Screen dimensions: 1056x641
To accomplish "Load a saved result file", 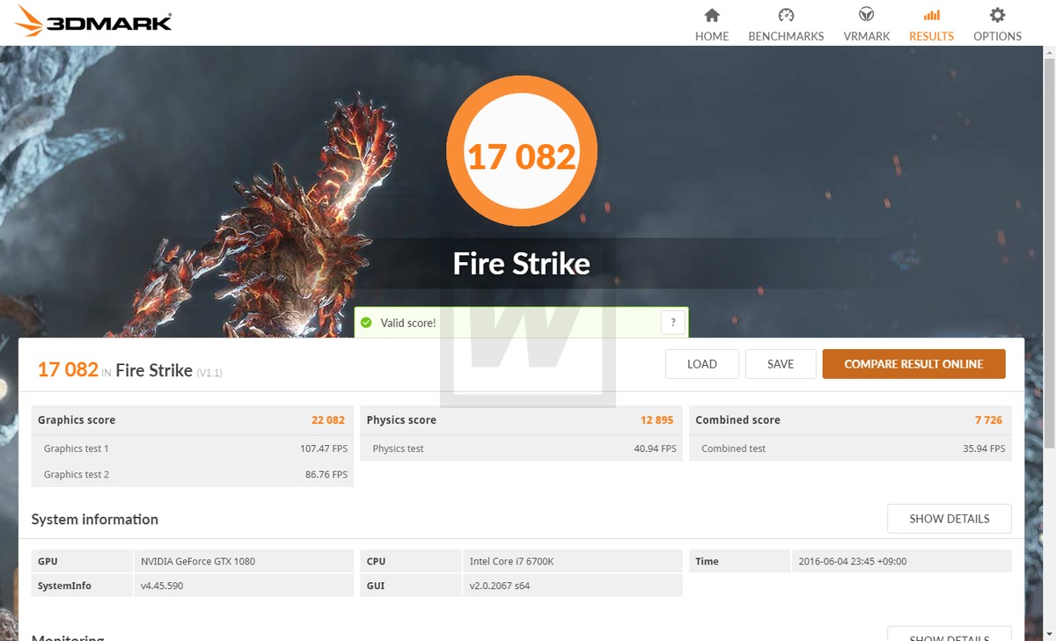I will pyautogui.click(x=701, y=364).
